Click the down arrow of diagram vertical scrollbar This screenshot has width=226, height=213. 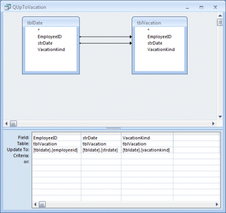220,117
